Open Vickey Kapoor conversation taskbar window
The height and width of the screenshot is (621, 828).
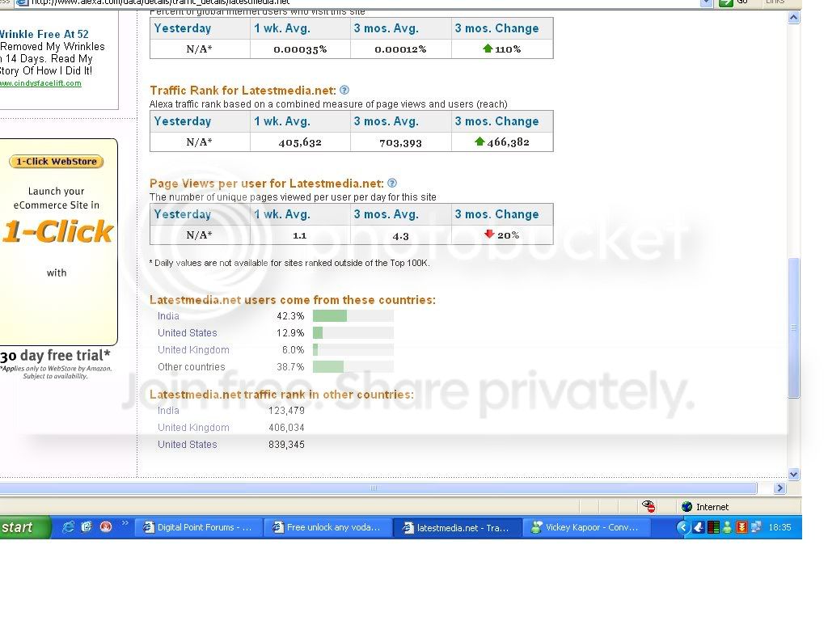pos(587,527)
